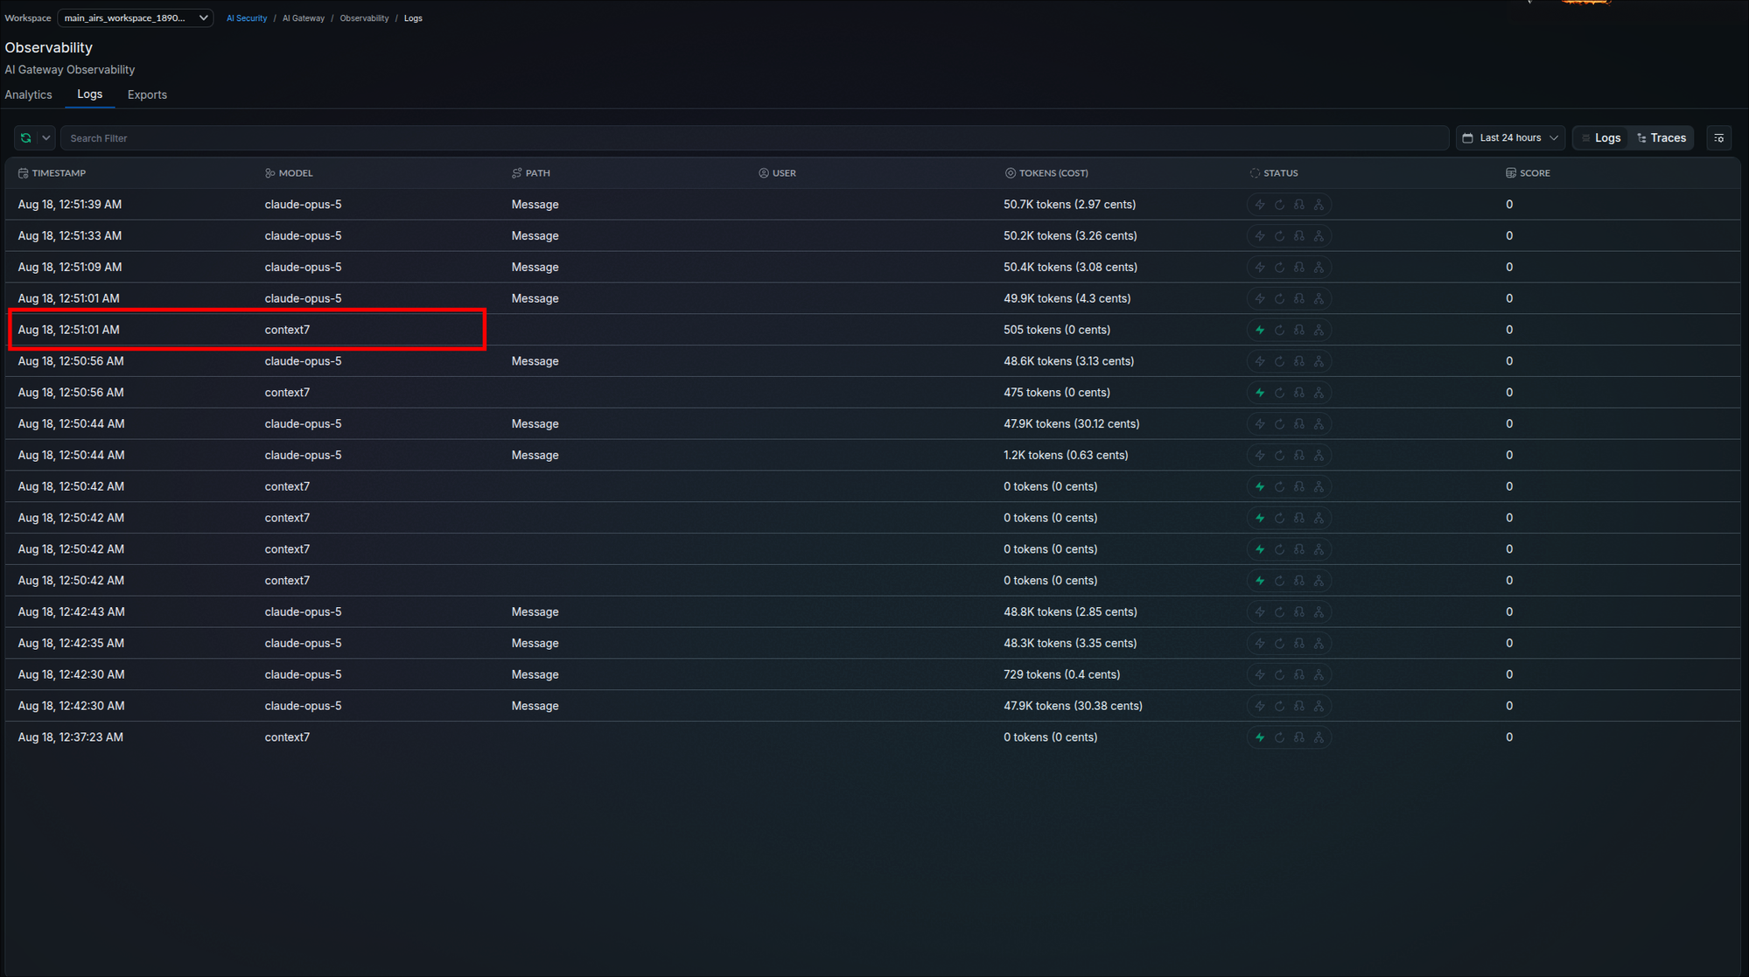
Task: Click the hierarchy icon in the 48.3K tokens row
Action: click(1319, 643)
